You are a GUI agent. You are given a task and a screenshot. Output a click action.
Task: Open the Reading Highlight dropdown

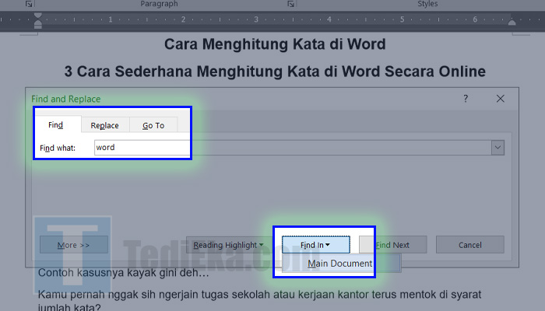tap(229, 245)
